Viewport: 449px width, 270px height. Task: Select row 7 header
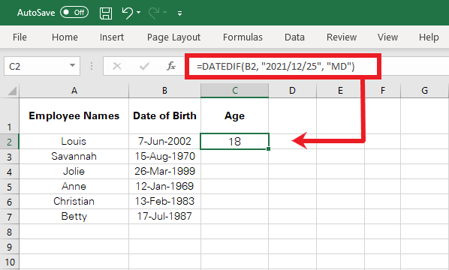(x=10, y=217)
